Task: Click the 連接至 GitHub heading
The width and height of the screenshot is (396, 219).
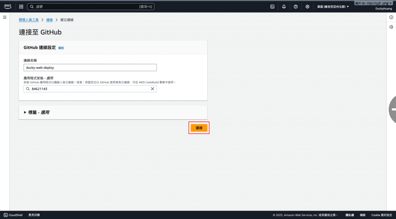Action: 40,33
